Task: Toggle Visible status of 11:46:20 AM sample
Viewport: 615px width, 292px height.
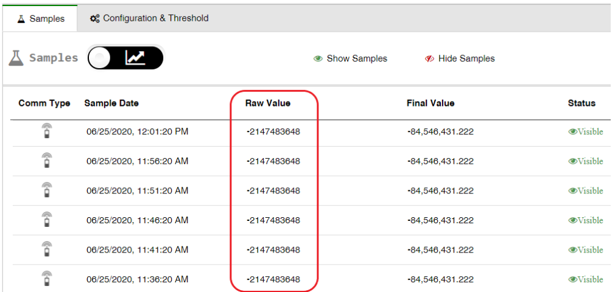Action: (586, 220)
